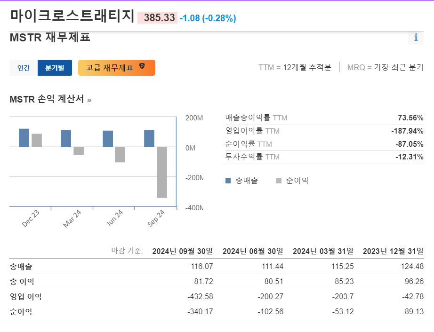Viewport: 434px width, 332px height.
Task: Click the value -12.31%
Action: 409,157
